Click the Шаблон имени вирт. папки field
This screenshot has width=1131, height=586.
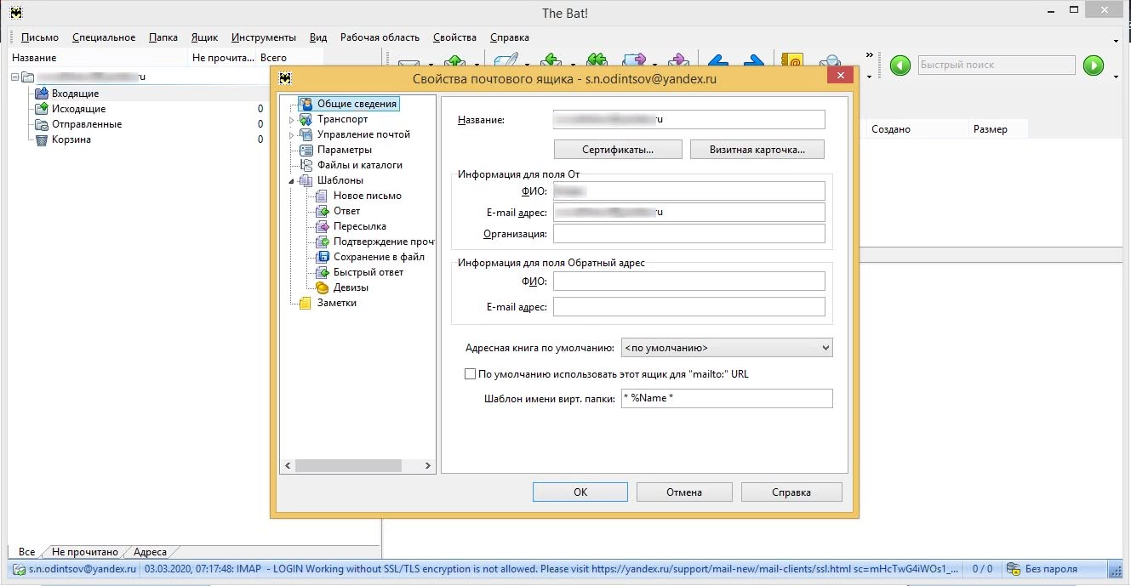coord(727,398)
